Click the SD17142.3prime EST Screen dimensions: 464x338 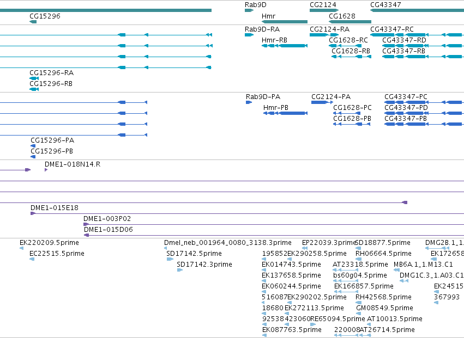179,270
